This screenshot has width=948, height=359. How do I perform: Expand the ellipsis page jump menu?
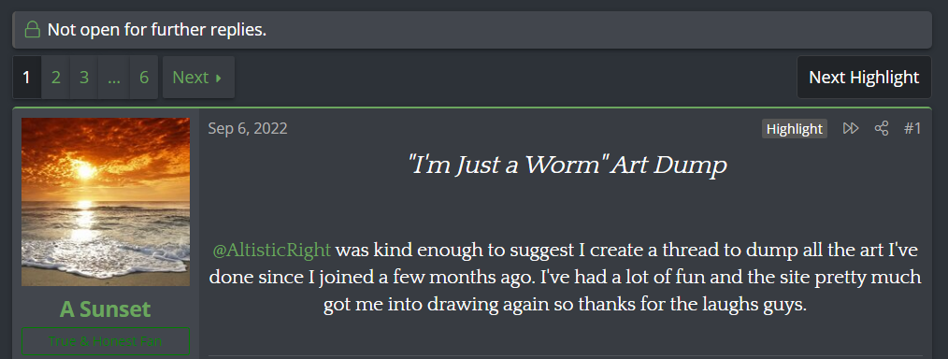pos(114,78)
